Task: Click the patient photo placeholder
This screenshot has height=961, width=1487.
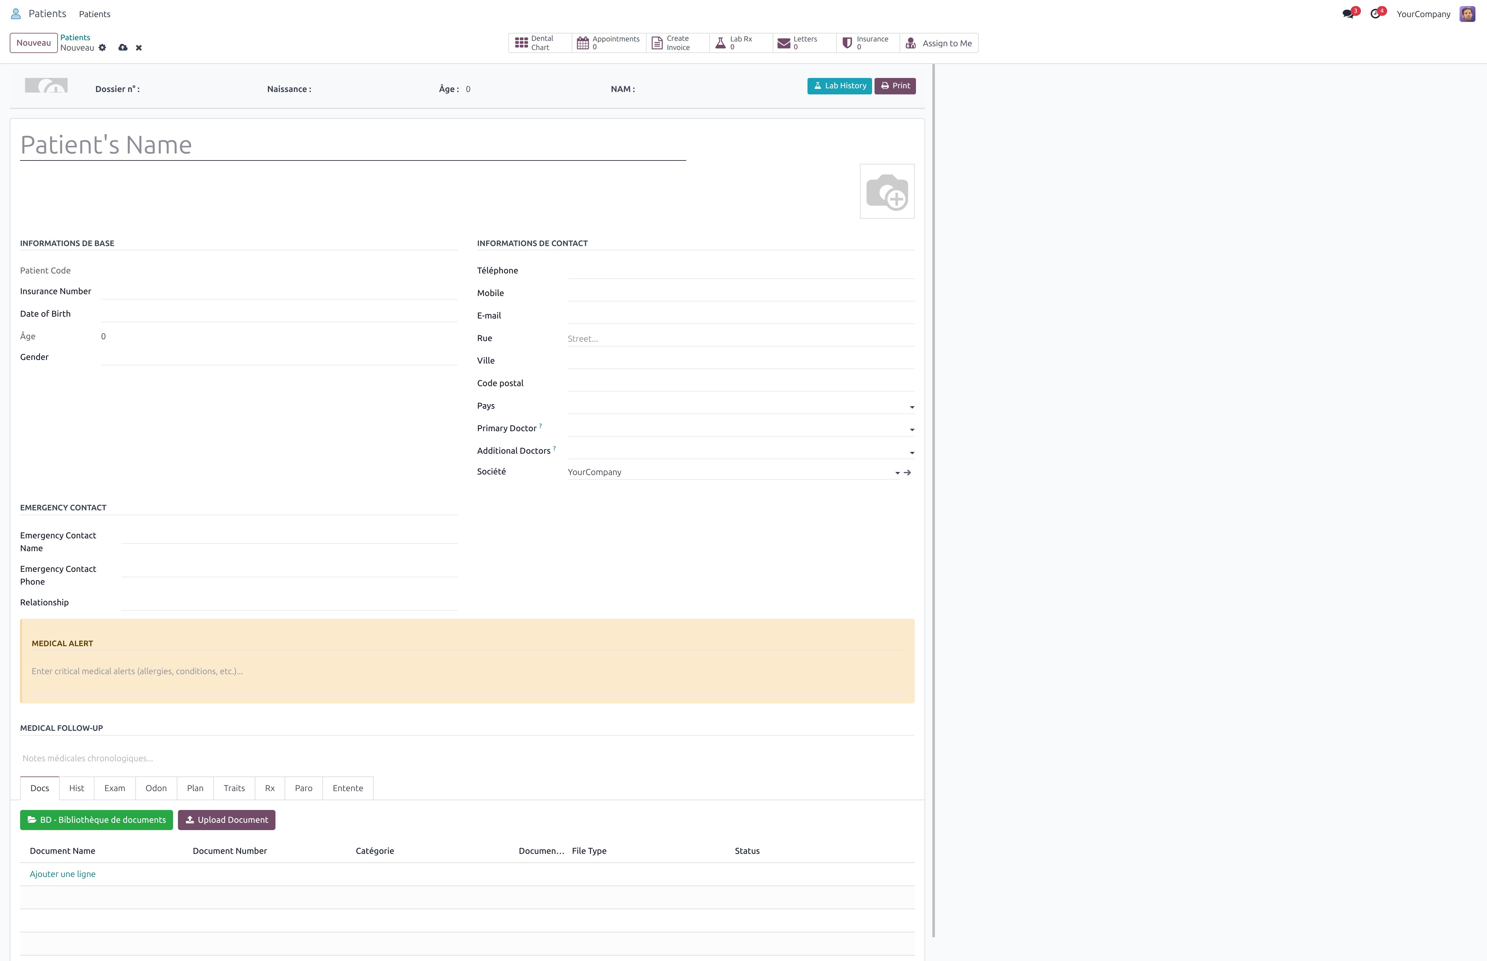Action: coord(886,192)
